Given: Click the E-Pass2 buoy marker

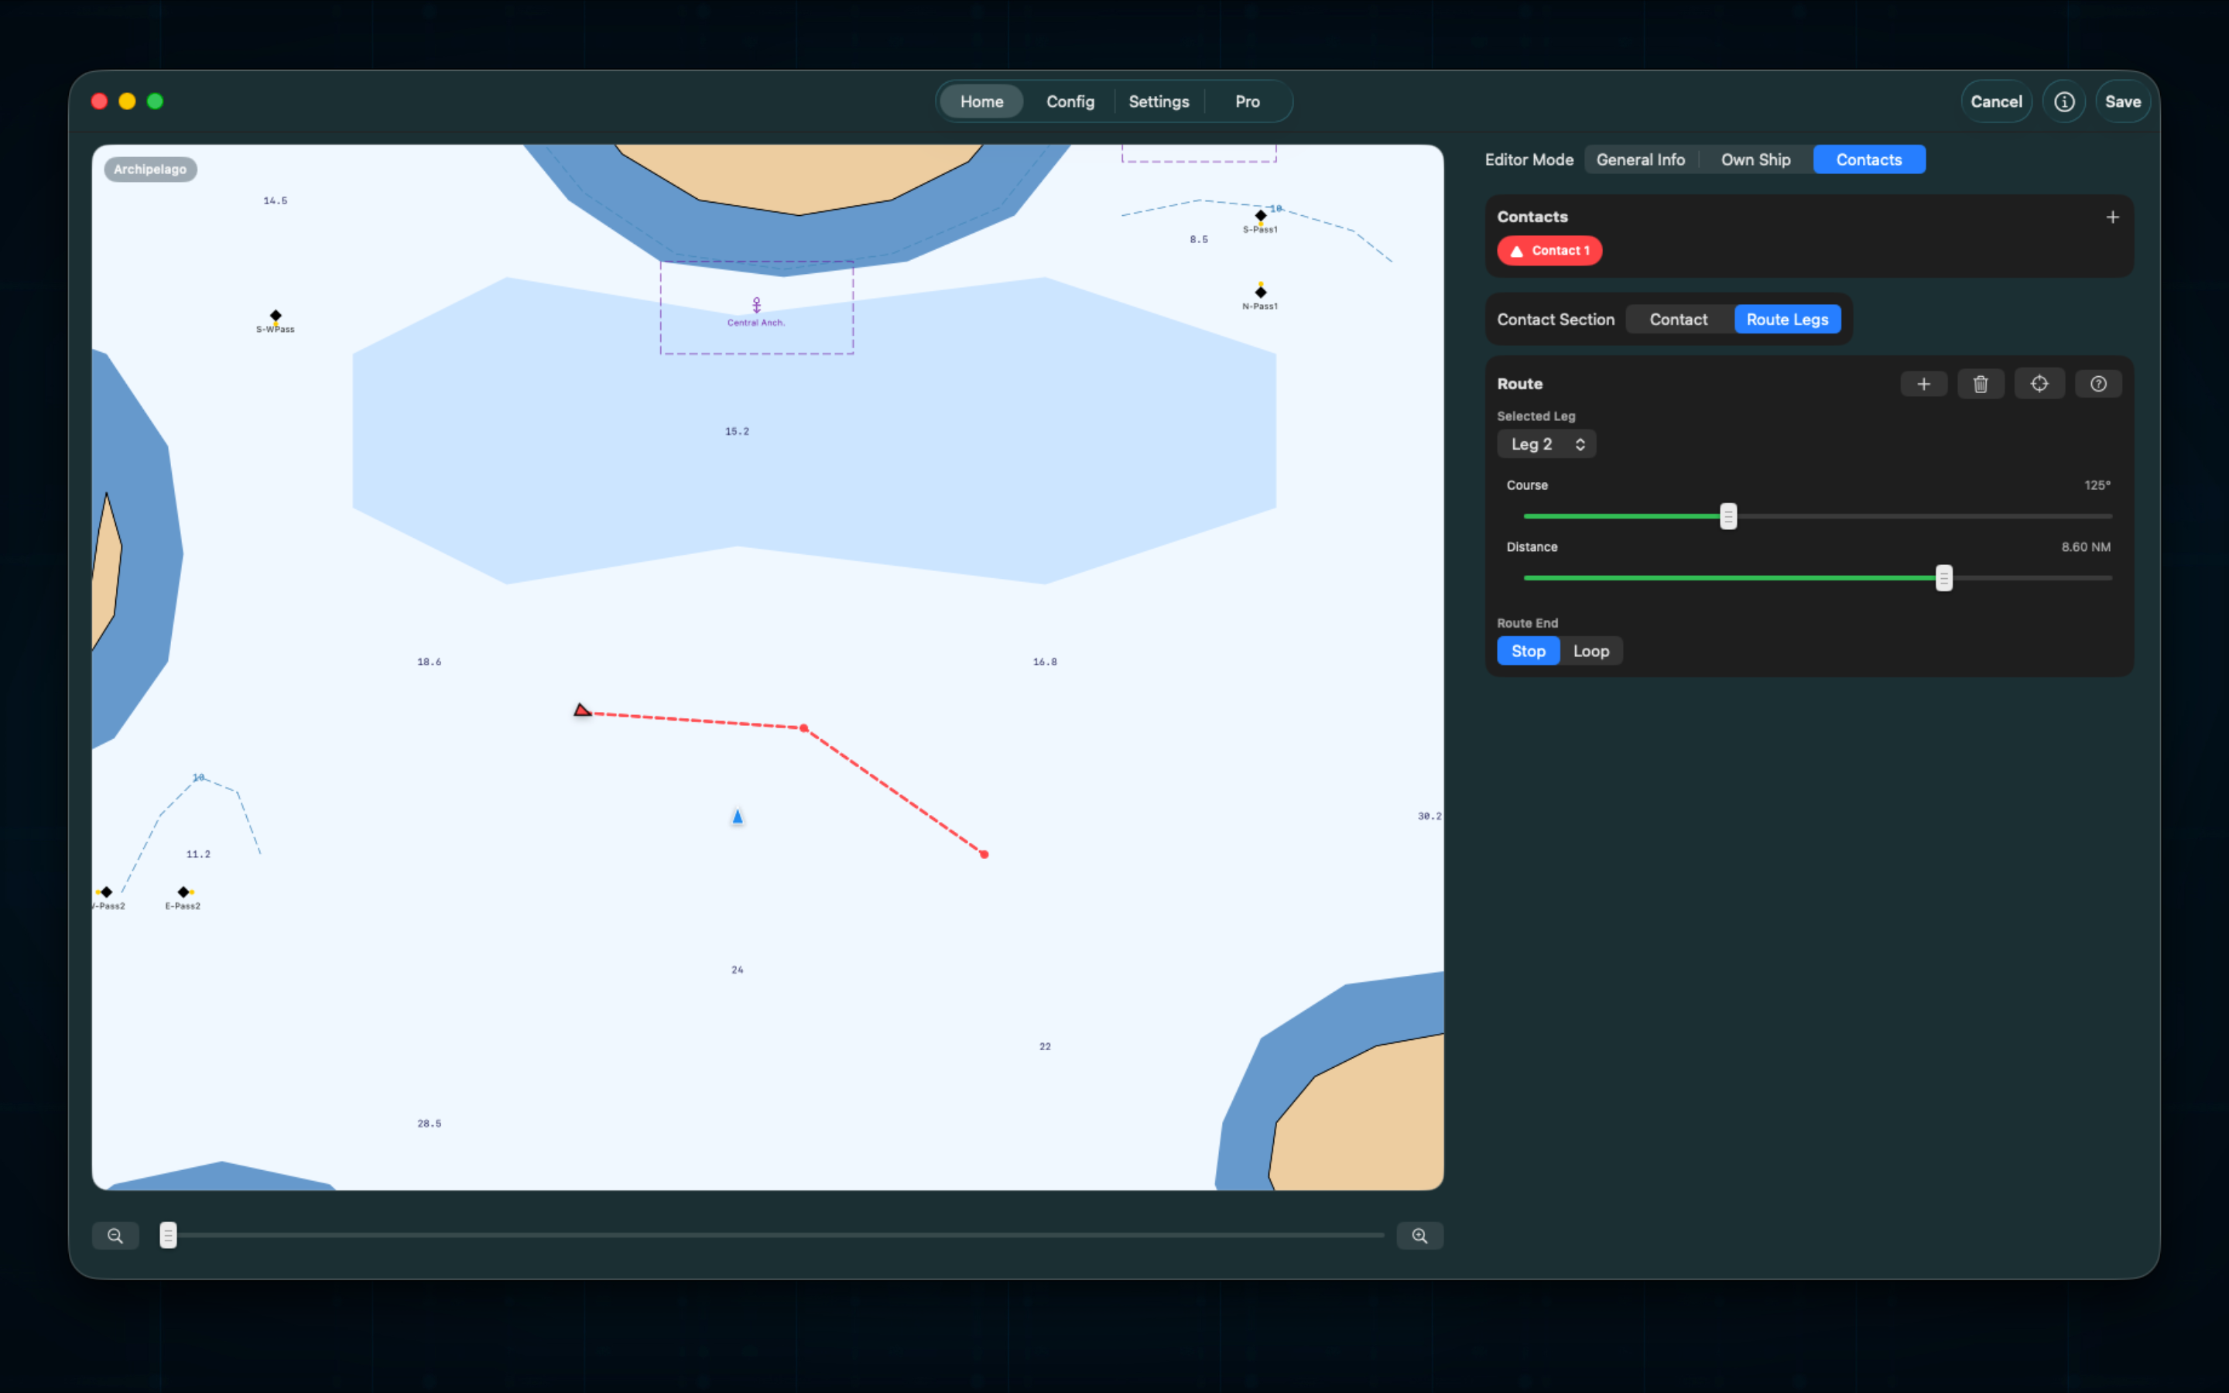Looking at the screenshot, I should (183, 892).
